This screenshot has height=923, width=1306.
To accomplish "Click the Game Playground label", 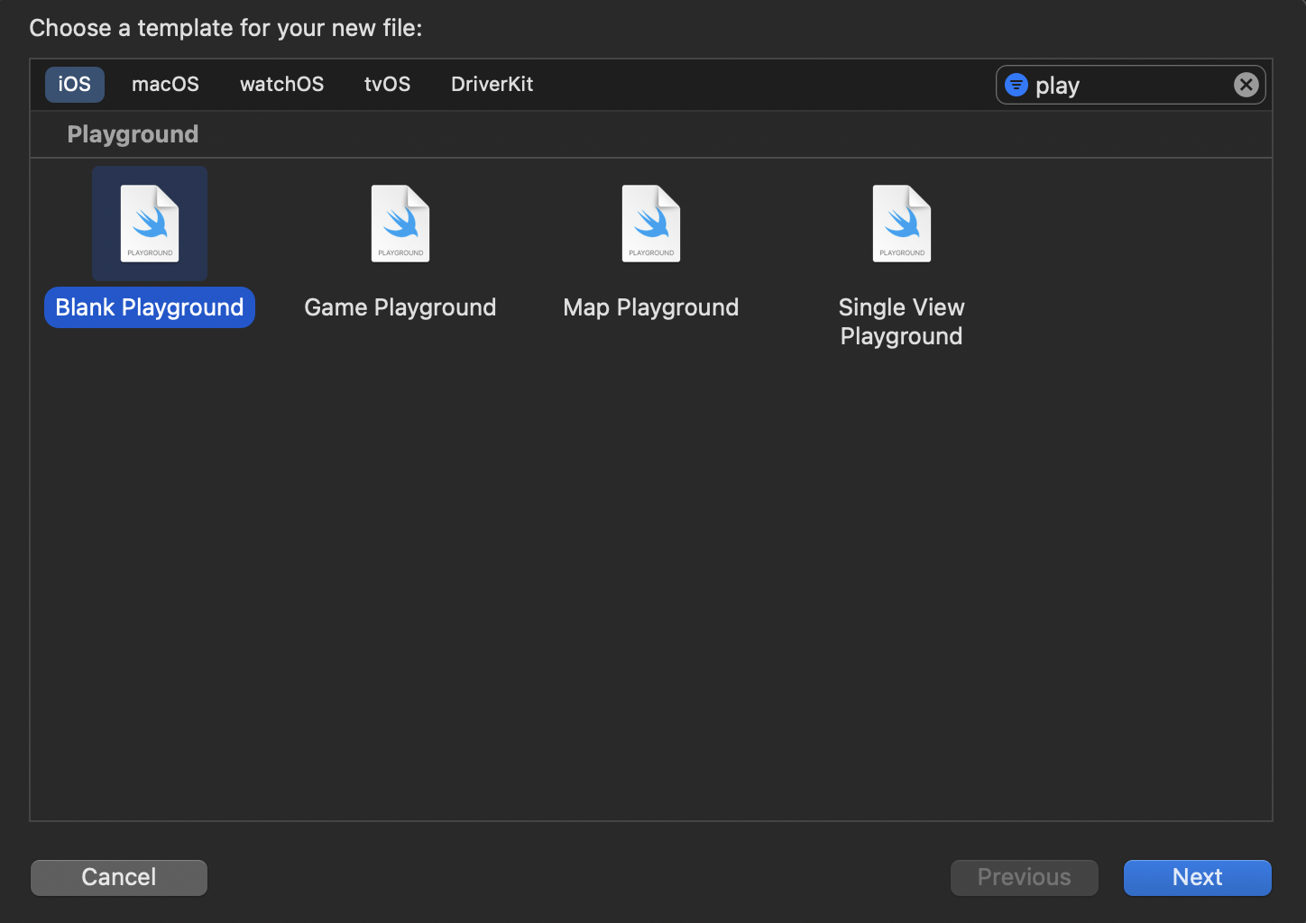I will pos(400,307).
